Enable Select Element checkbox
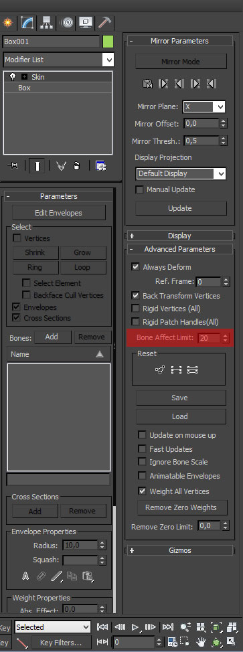This screenshot has height=652, width=243. (27, 282)
